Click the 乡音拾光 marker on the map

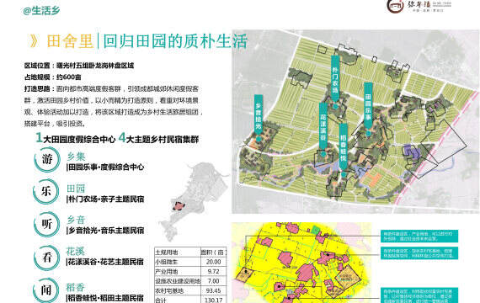click(259, 118)
